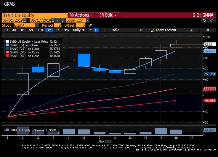The width and height of the screenshot is (218, 157).
Task: Open Local CCY currency dropdown arrow
Action: click(88, 20)
